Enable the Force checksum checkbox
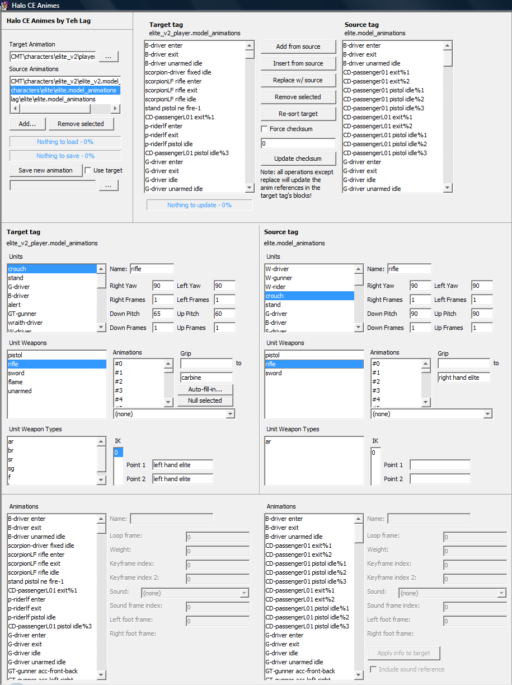The image size is (512, 685). [265, 129]
